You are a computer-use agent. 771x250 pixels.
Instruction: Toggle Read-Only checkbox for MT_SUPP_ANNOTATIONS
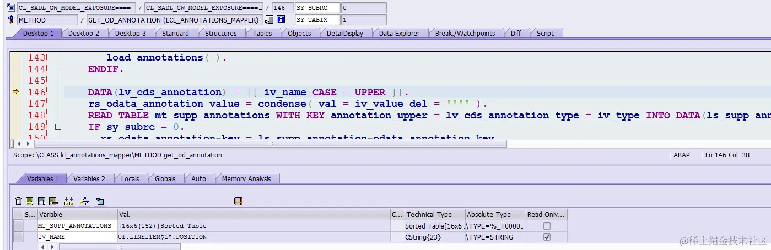pos(547,226)
